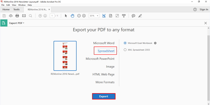Image resolution: width=210 pixels, height=105 pixels.
Task: Open Excel Workbook settings gear
Action: (x=155, y=43)
